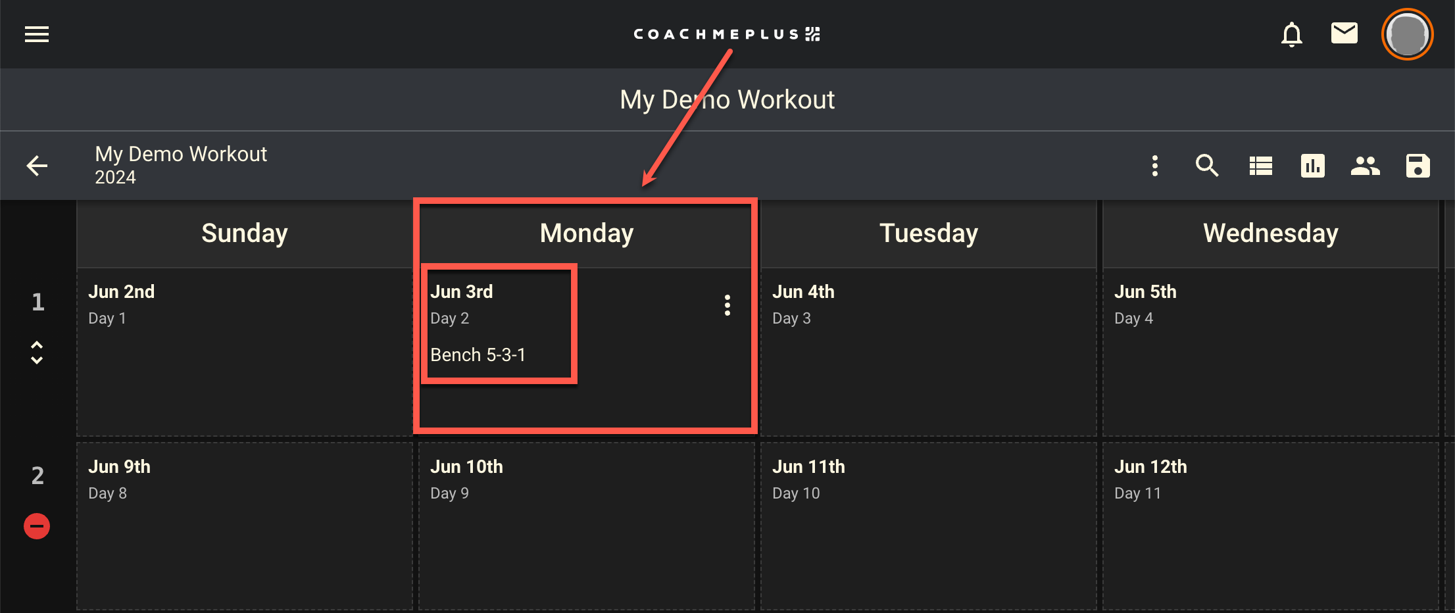Click the user profile avatar
1455x613 pixels.
[1407, 34]
